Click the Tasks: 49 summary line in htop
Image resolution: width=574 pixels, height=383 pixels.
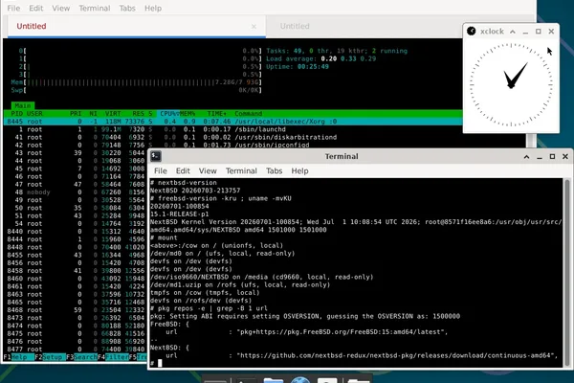click(337, 51)
